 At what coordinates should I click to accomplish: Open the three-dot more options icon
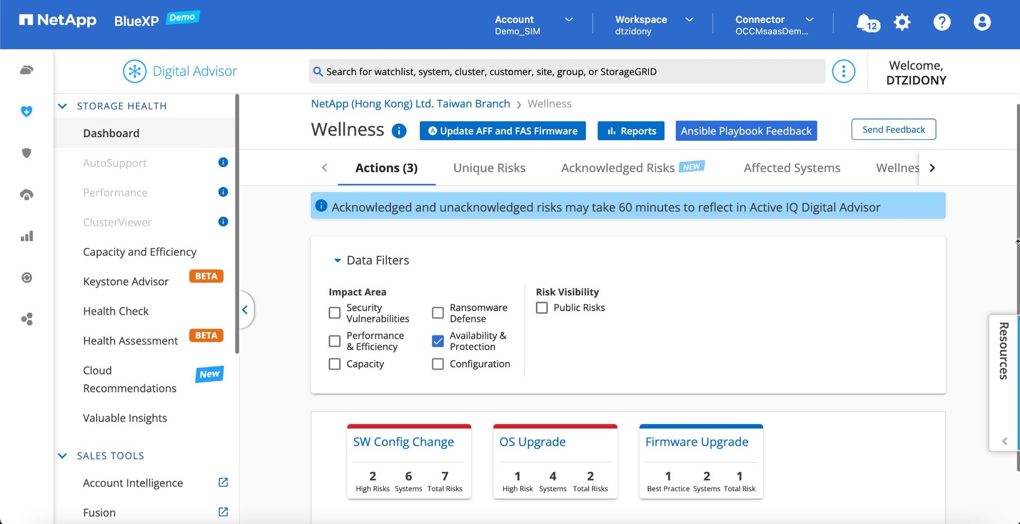[843, 71]
